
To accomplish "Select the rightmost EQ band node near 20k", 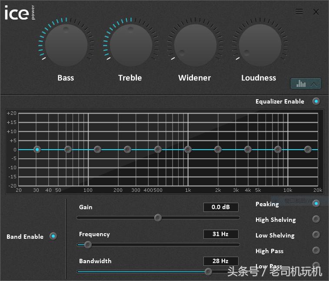I will click(x=308, y=150).
